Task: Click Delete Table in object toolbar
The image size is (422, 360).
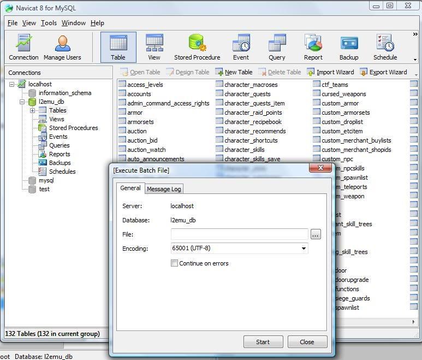Action: 280,72
